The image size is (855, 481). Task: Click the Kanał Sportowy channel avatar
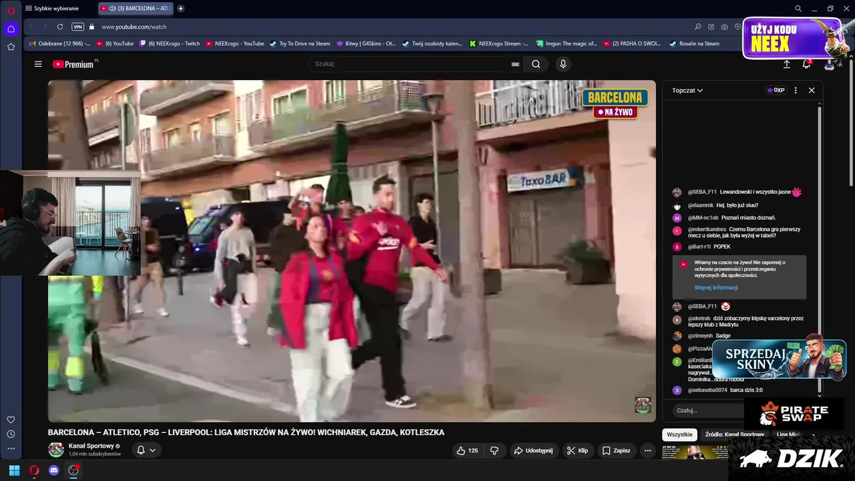tap(56, 450)
